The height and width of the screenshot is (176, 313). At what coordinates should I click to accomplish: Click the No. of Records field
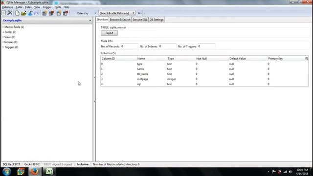(129, 46)
